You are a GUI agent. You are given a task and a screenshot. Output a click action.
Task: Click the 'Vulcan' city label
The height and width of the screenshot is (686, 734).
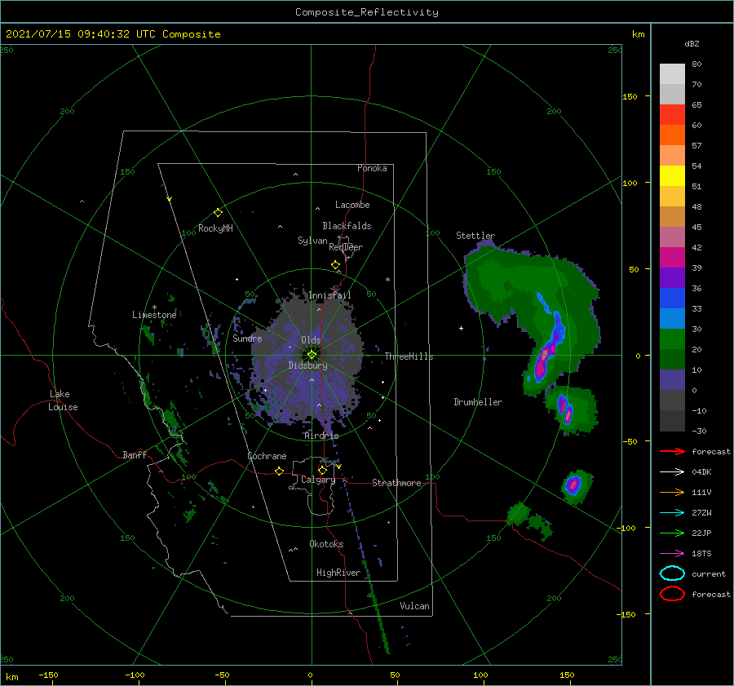pos(414,606)
